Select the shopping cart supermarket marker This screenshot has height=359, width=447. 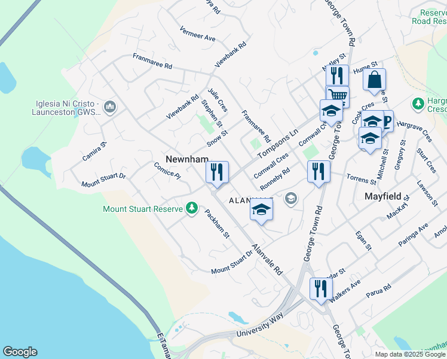click(337, 95)
